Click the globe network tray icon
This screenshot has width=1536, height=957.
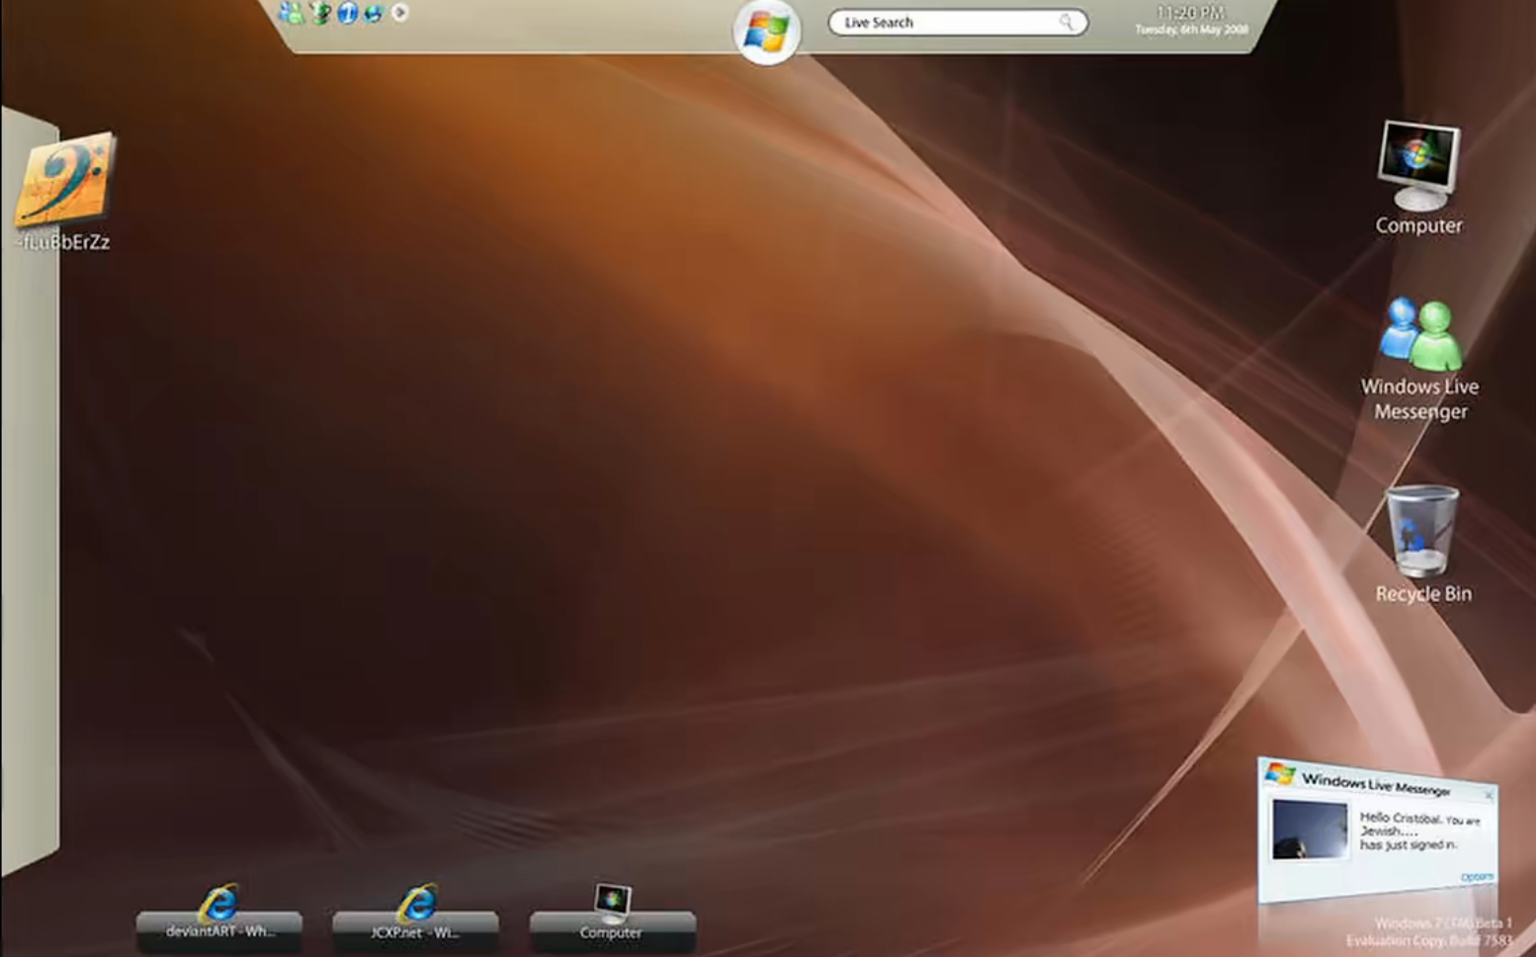tap(374, 13)
